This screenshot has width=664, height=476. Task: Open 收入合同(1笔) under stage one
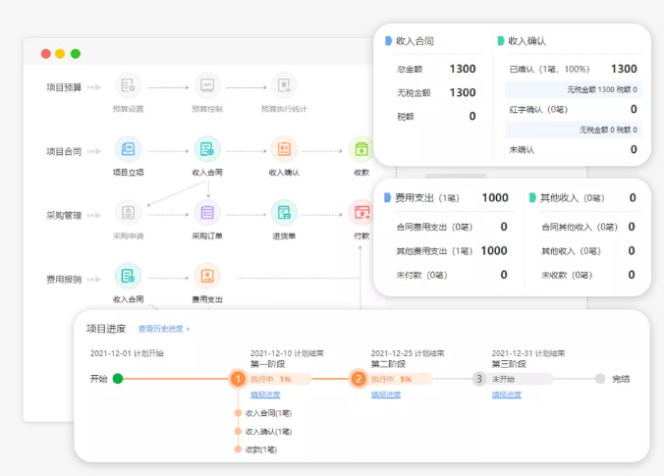click(268, 413)
